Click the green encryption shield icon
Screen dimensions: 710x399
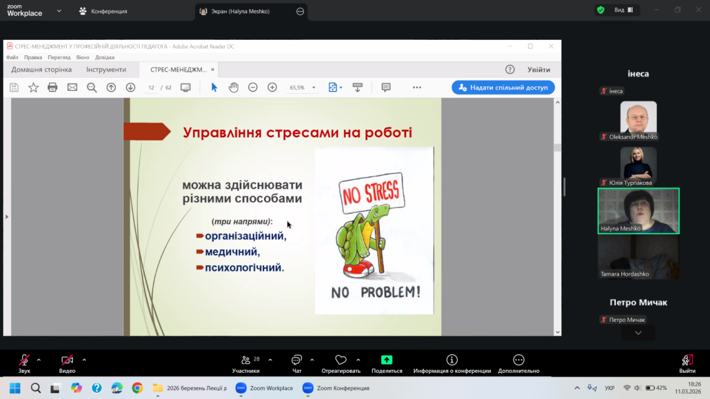(600, 10)
